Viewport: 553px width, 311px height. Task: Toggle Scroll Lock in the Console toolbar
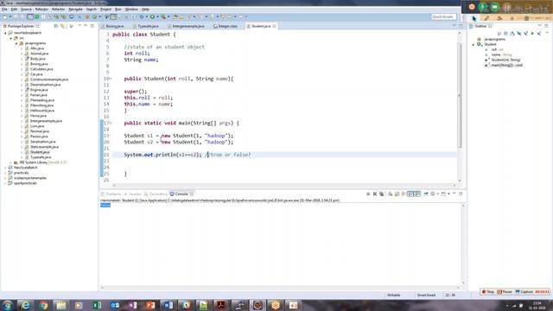click(397, 194)
